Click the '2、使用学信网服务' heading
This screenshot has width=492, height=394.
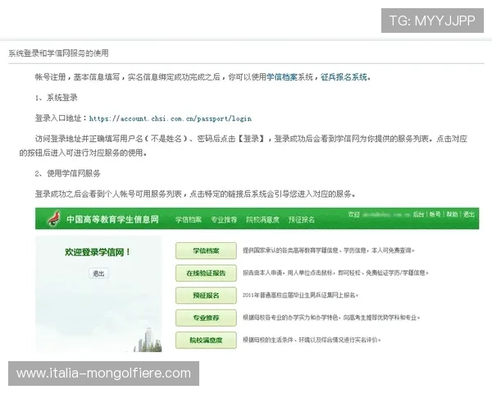(x=68, y=173)
